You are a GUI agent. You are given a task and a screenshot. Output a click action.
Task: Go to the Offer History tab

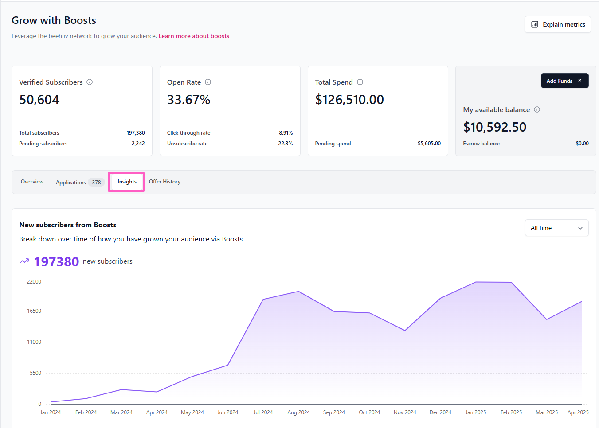click(x=164, y=182)
